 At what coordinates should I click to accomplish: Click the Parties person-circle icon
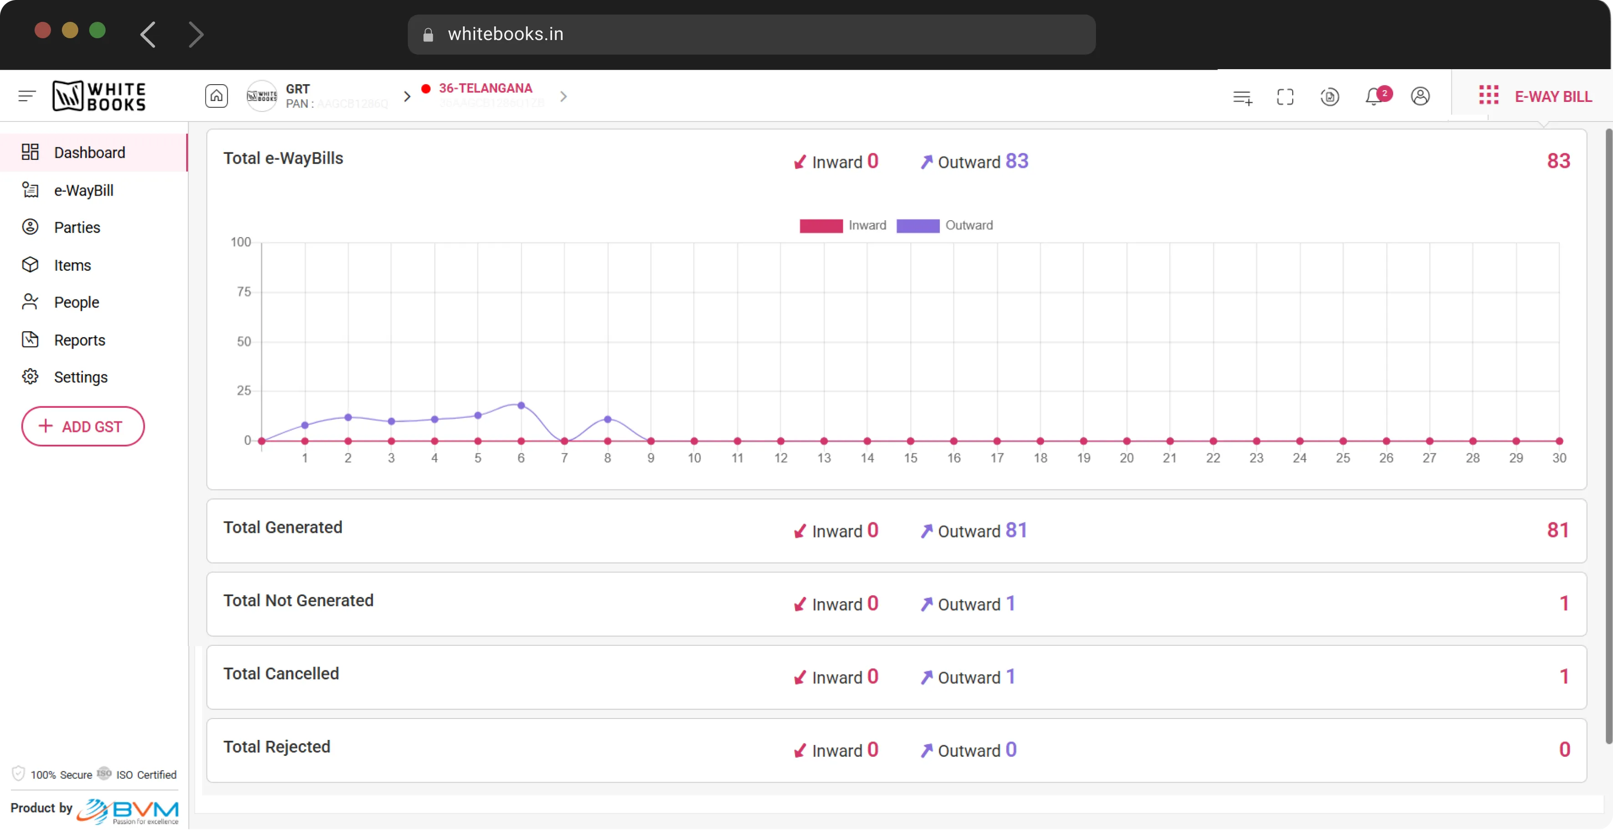(x=30, y=227)
